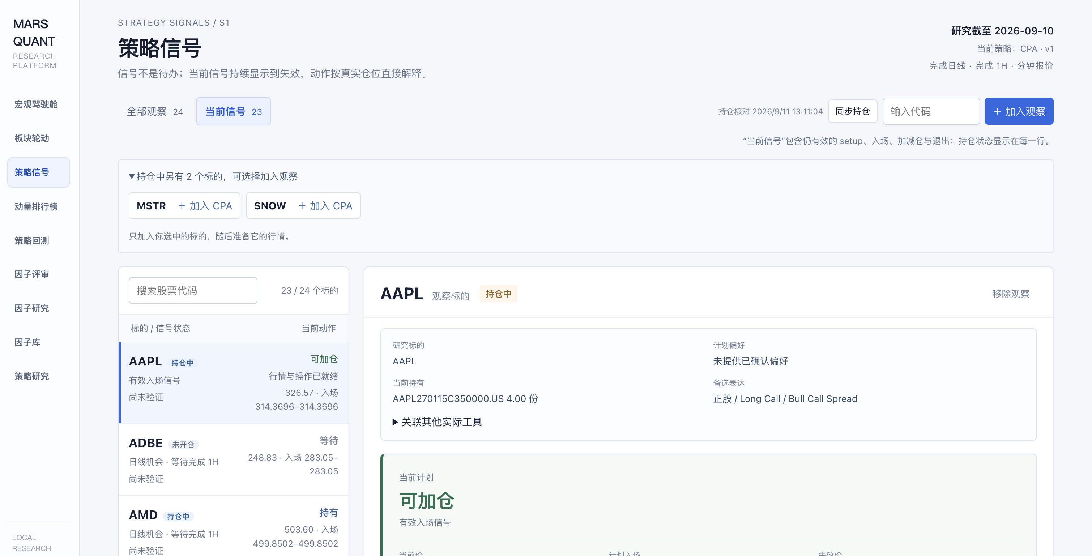Viewport: 1092px width, 556px height.
Task: Focus the 搜索股票代码 search box
Action: click(x=193, y=291)
